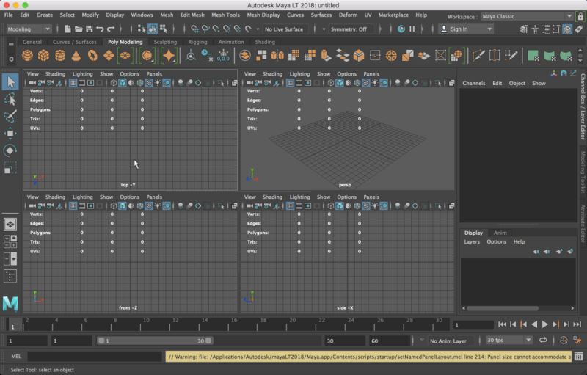Toggle the outliner panel button in toolbox
This screenshot has width=587, height=375.
coord(10,276)
